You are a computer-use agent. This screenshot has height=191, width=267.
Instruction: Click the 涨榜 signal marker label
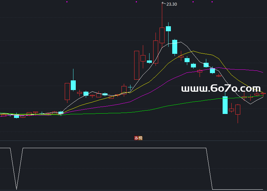click(138, 138)
